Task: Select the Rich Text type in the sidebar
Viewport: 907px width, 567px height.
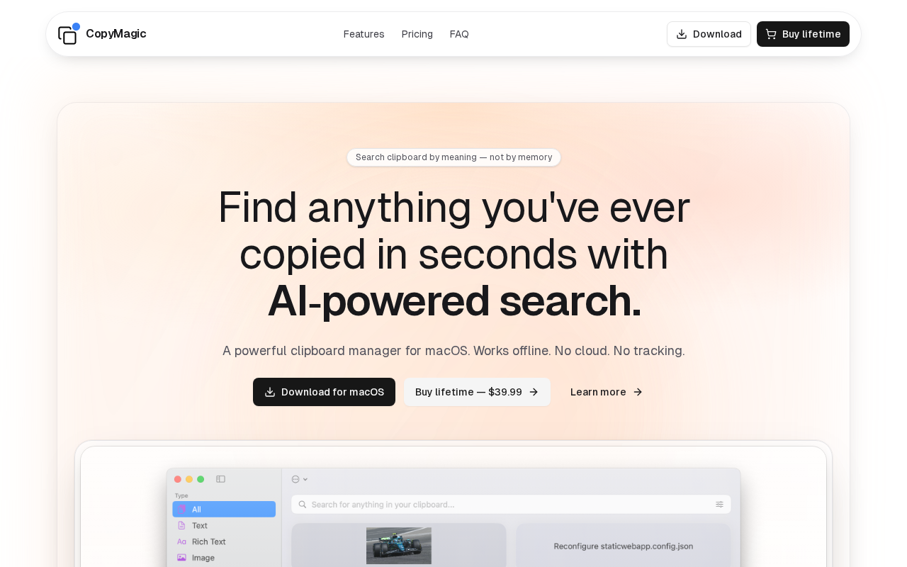Action: pos(224,541)
